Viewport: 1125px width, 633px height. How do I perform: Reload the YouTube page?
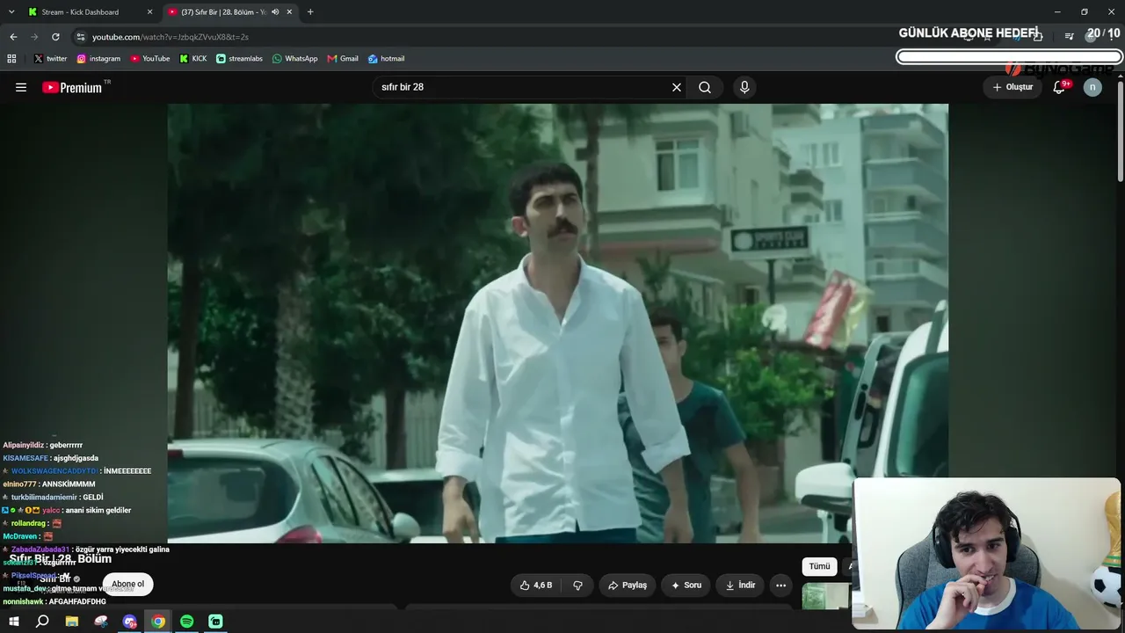coord(55,37)
